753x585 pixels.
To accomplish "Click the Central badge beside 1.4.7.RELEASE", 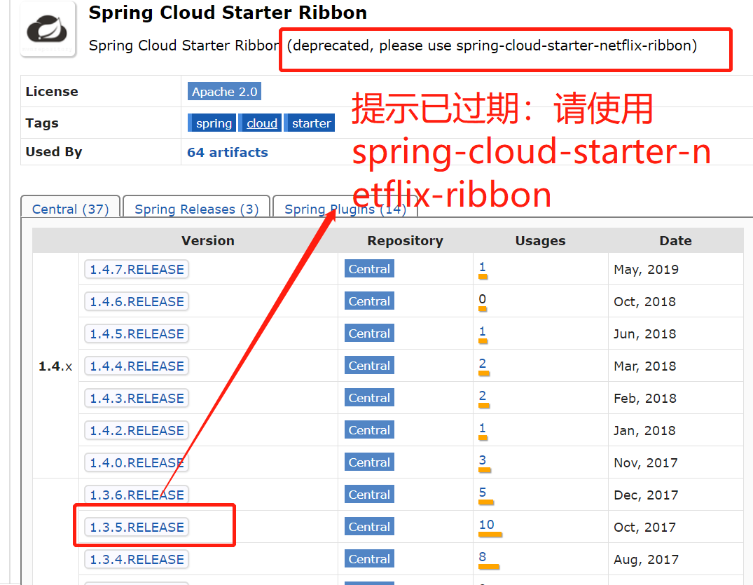I will [368, 268].
